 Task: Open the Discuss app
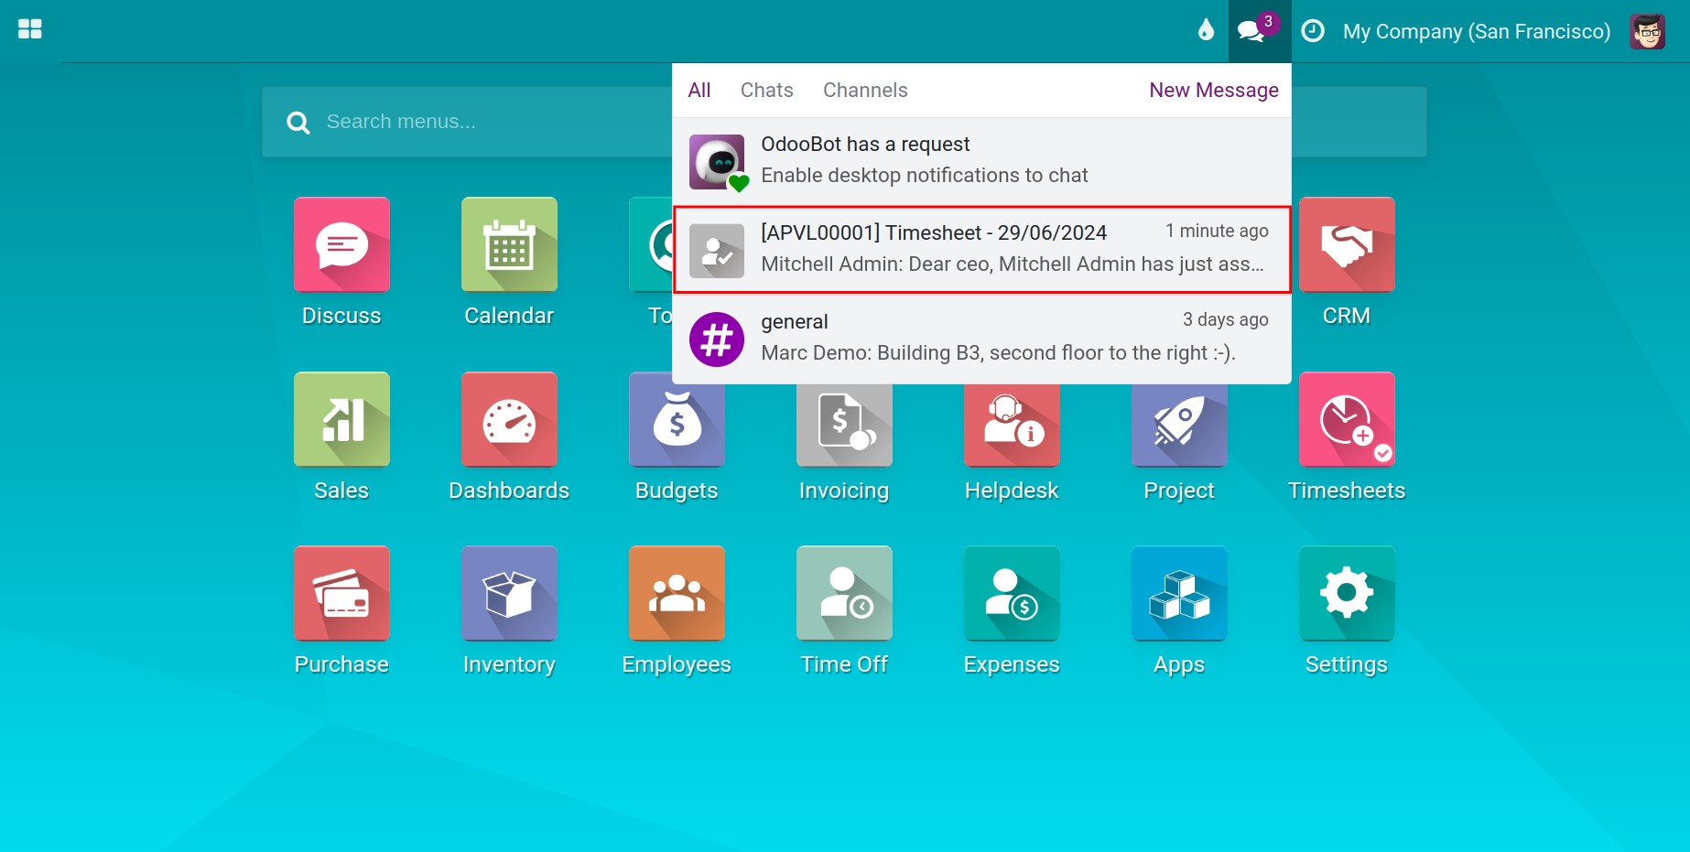click(x=341, y=244)
